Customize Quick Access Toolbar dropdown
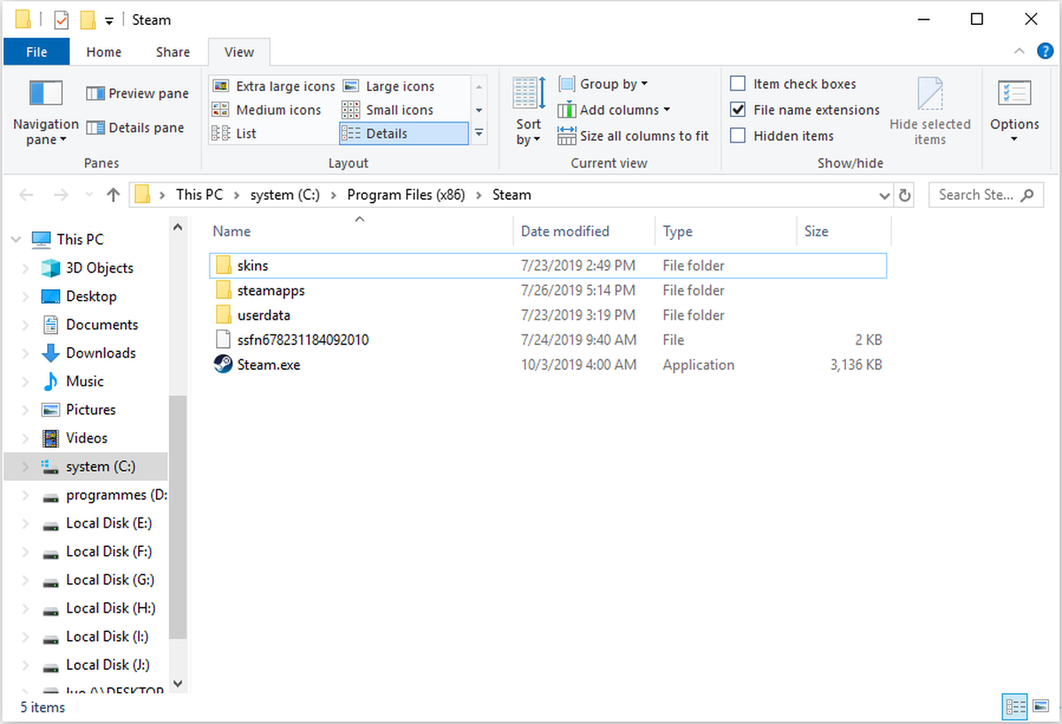Screen dimensions: 1062x724 [109, 20]
